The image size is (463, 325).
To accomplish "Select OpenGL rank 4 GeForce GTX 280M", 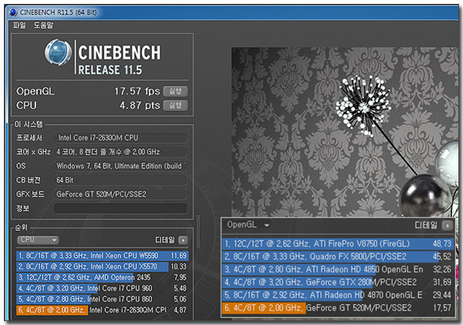I will (338, 283).
